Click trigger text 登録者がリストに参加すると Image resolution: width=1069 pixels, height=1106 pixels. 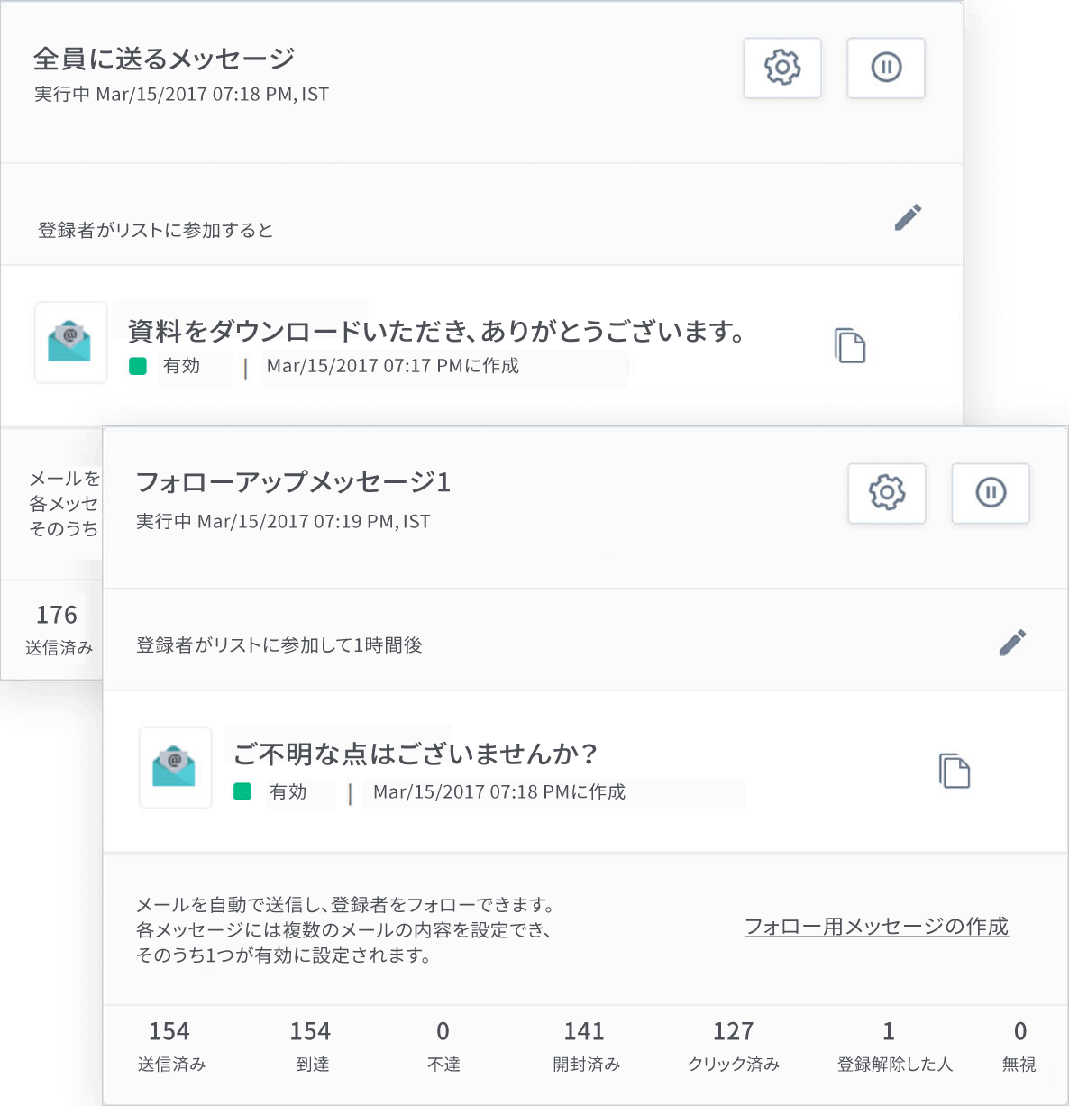tap(155, 230)
